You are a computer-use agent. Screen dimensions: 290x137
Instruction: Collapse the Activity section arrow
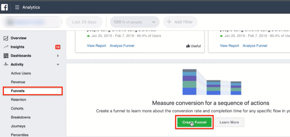tap(58, 65)
